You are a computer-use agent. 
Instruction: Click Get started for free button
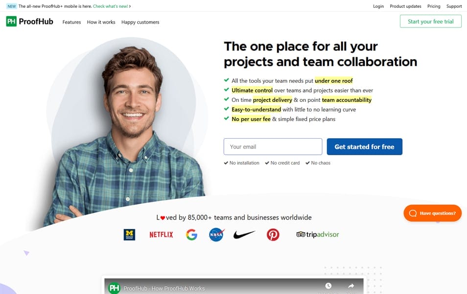[x=364, y=147]
